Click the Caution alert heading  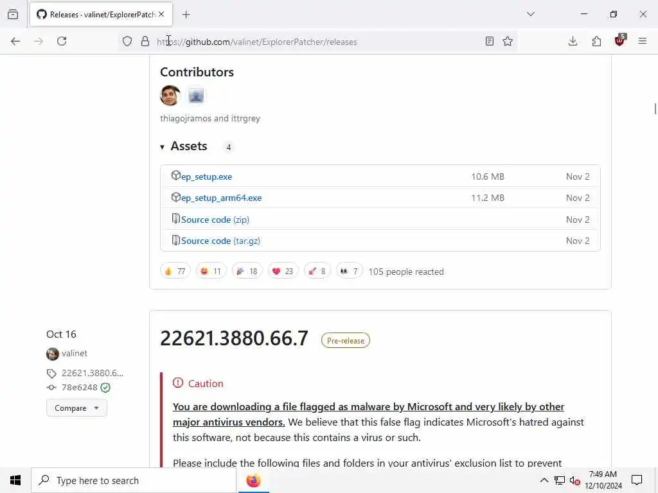206,384
